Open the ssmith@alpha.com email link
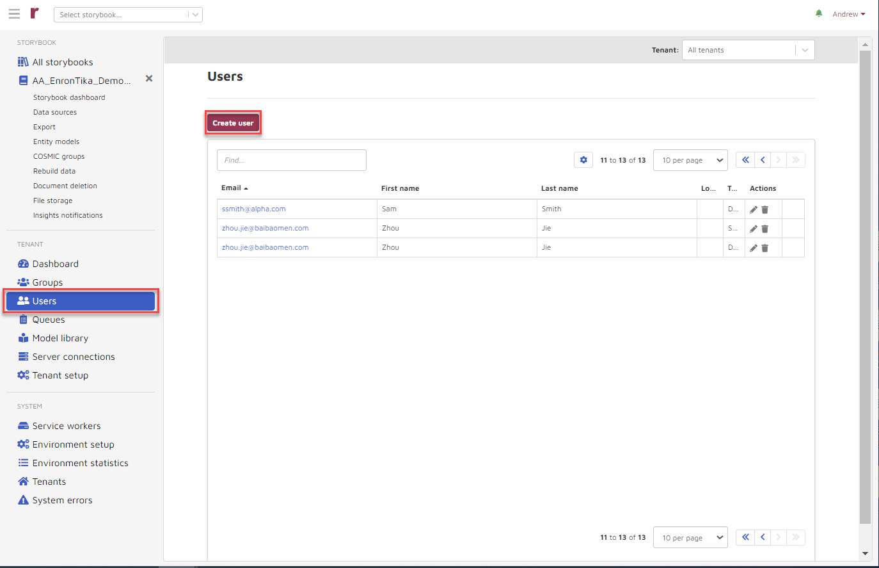Viewport: 879px width, 568px height. click(254, 209)
